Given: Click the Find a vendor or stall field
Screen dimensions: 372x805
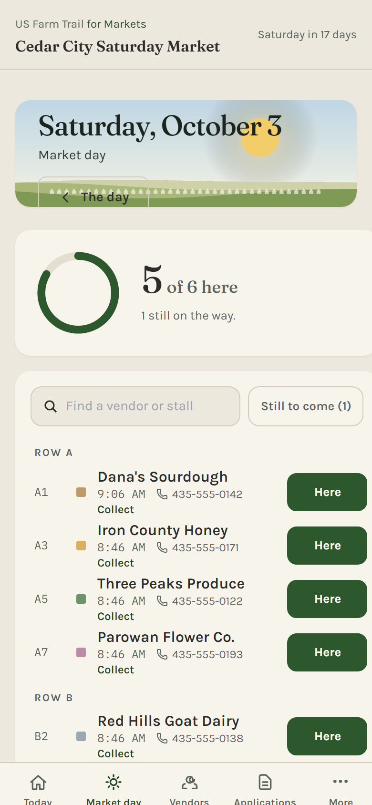Looking at the screenshot, I should point(135,406).
